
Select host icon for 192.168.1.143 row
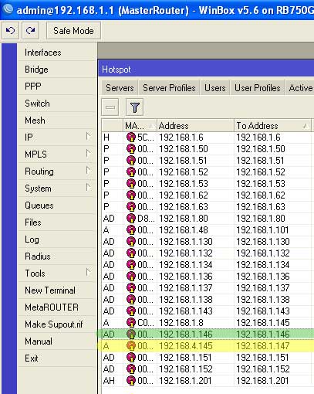[131, 311]
